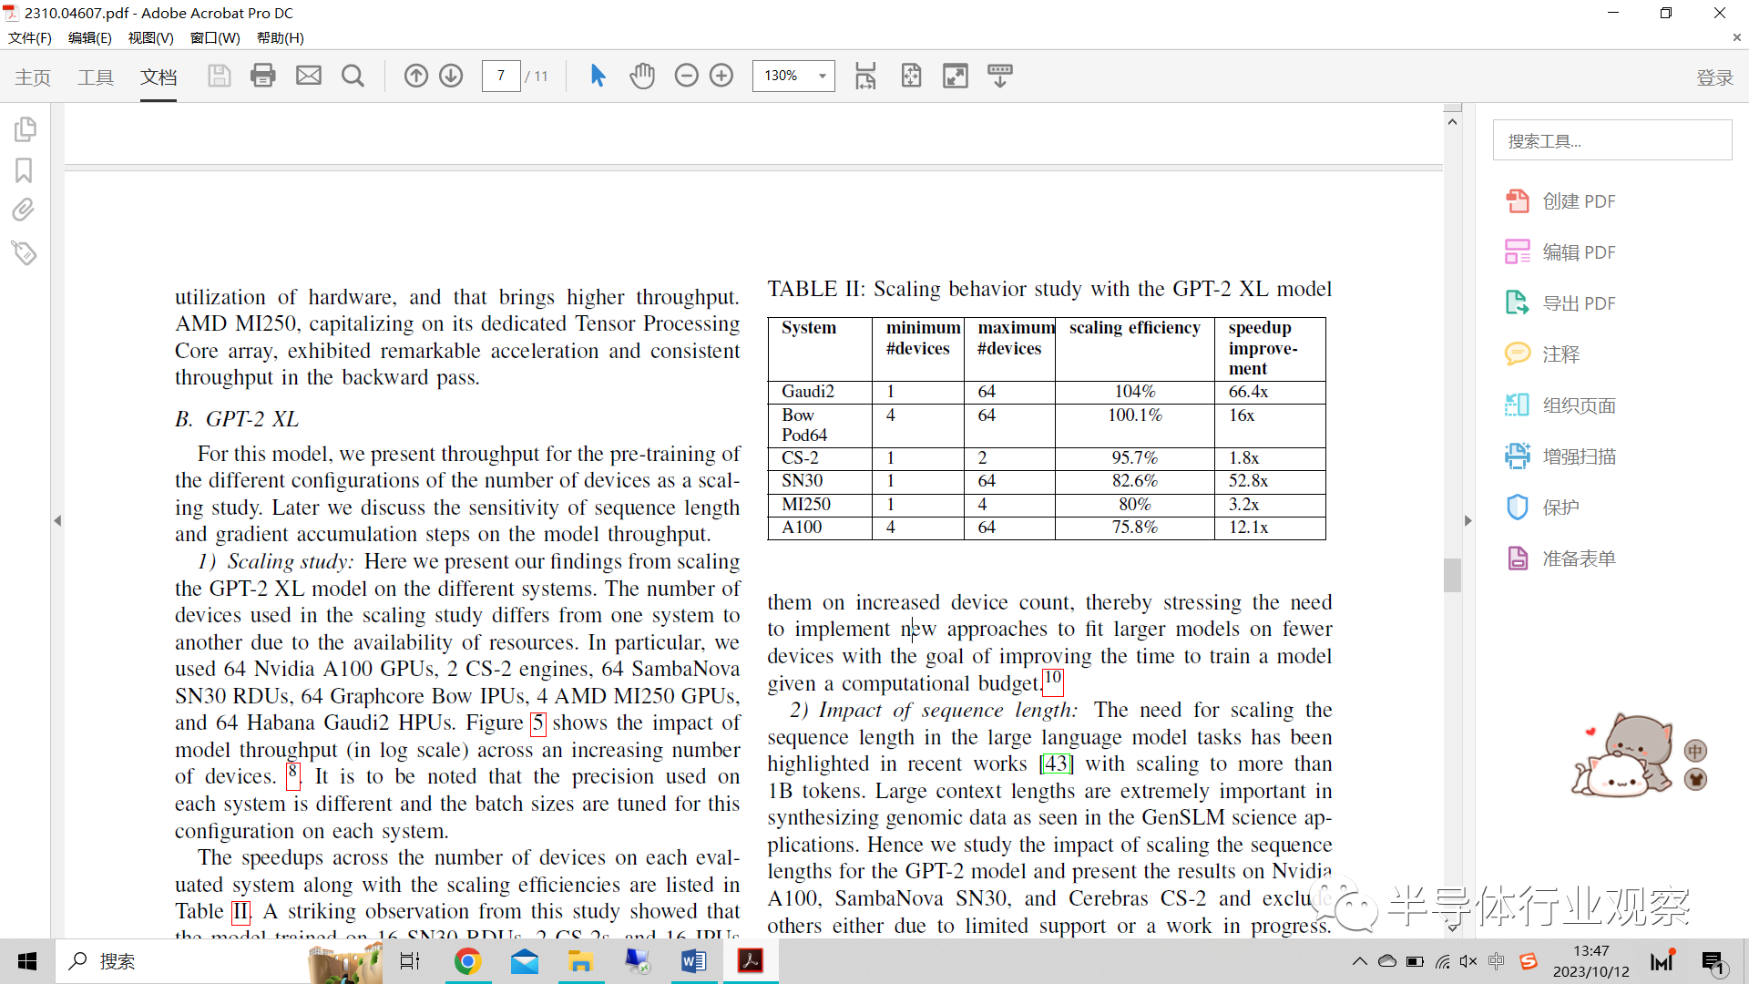
Task: Open 编辑(E) menu
Action: [x=90, y=38]
